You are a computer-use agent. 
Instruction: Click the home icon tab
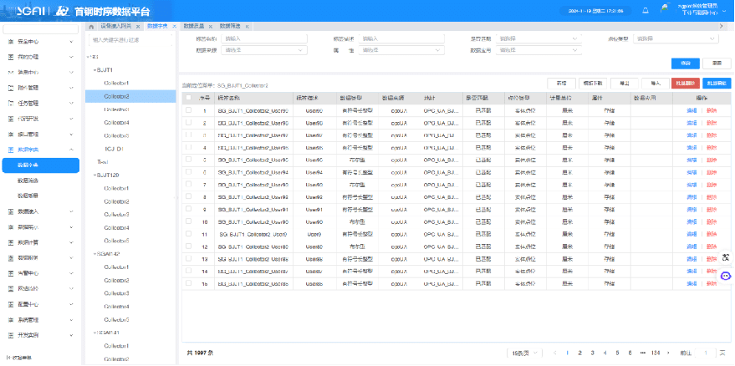pyautogui.click(x=93, y=27)
